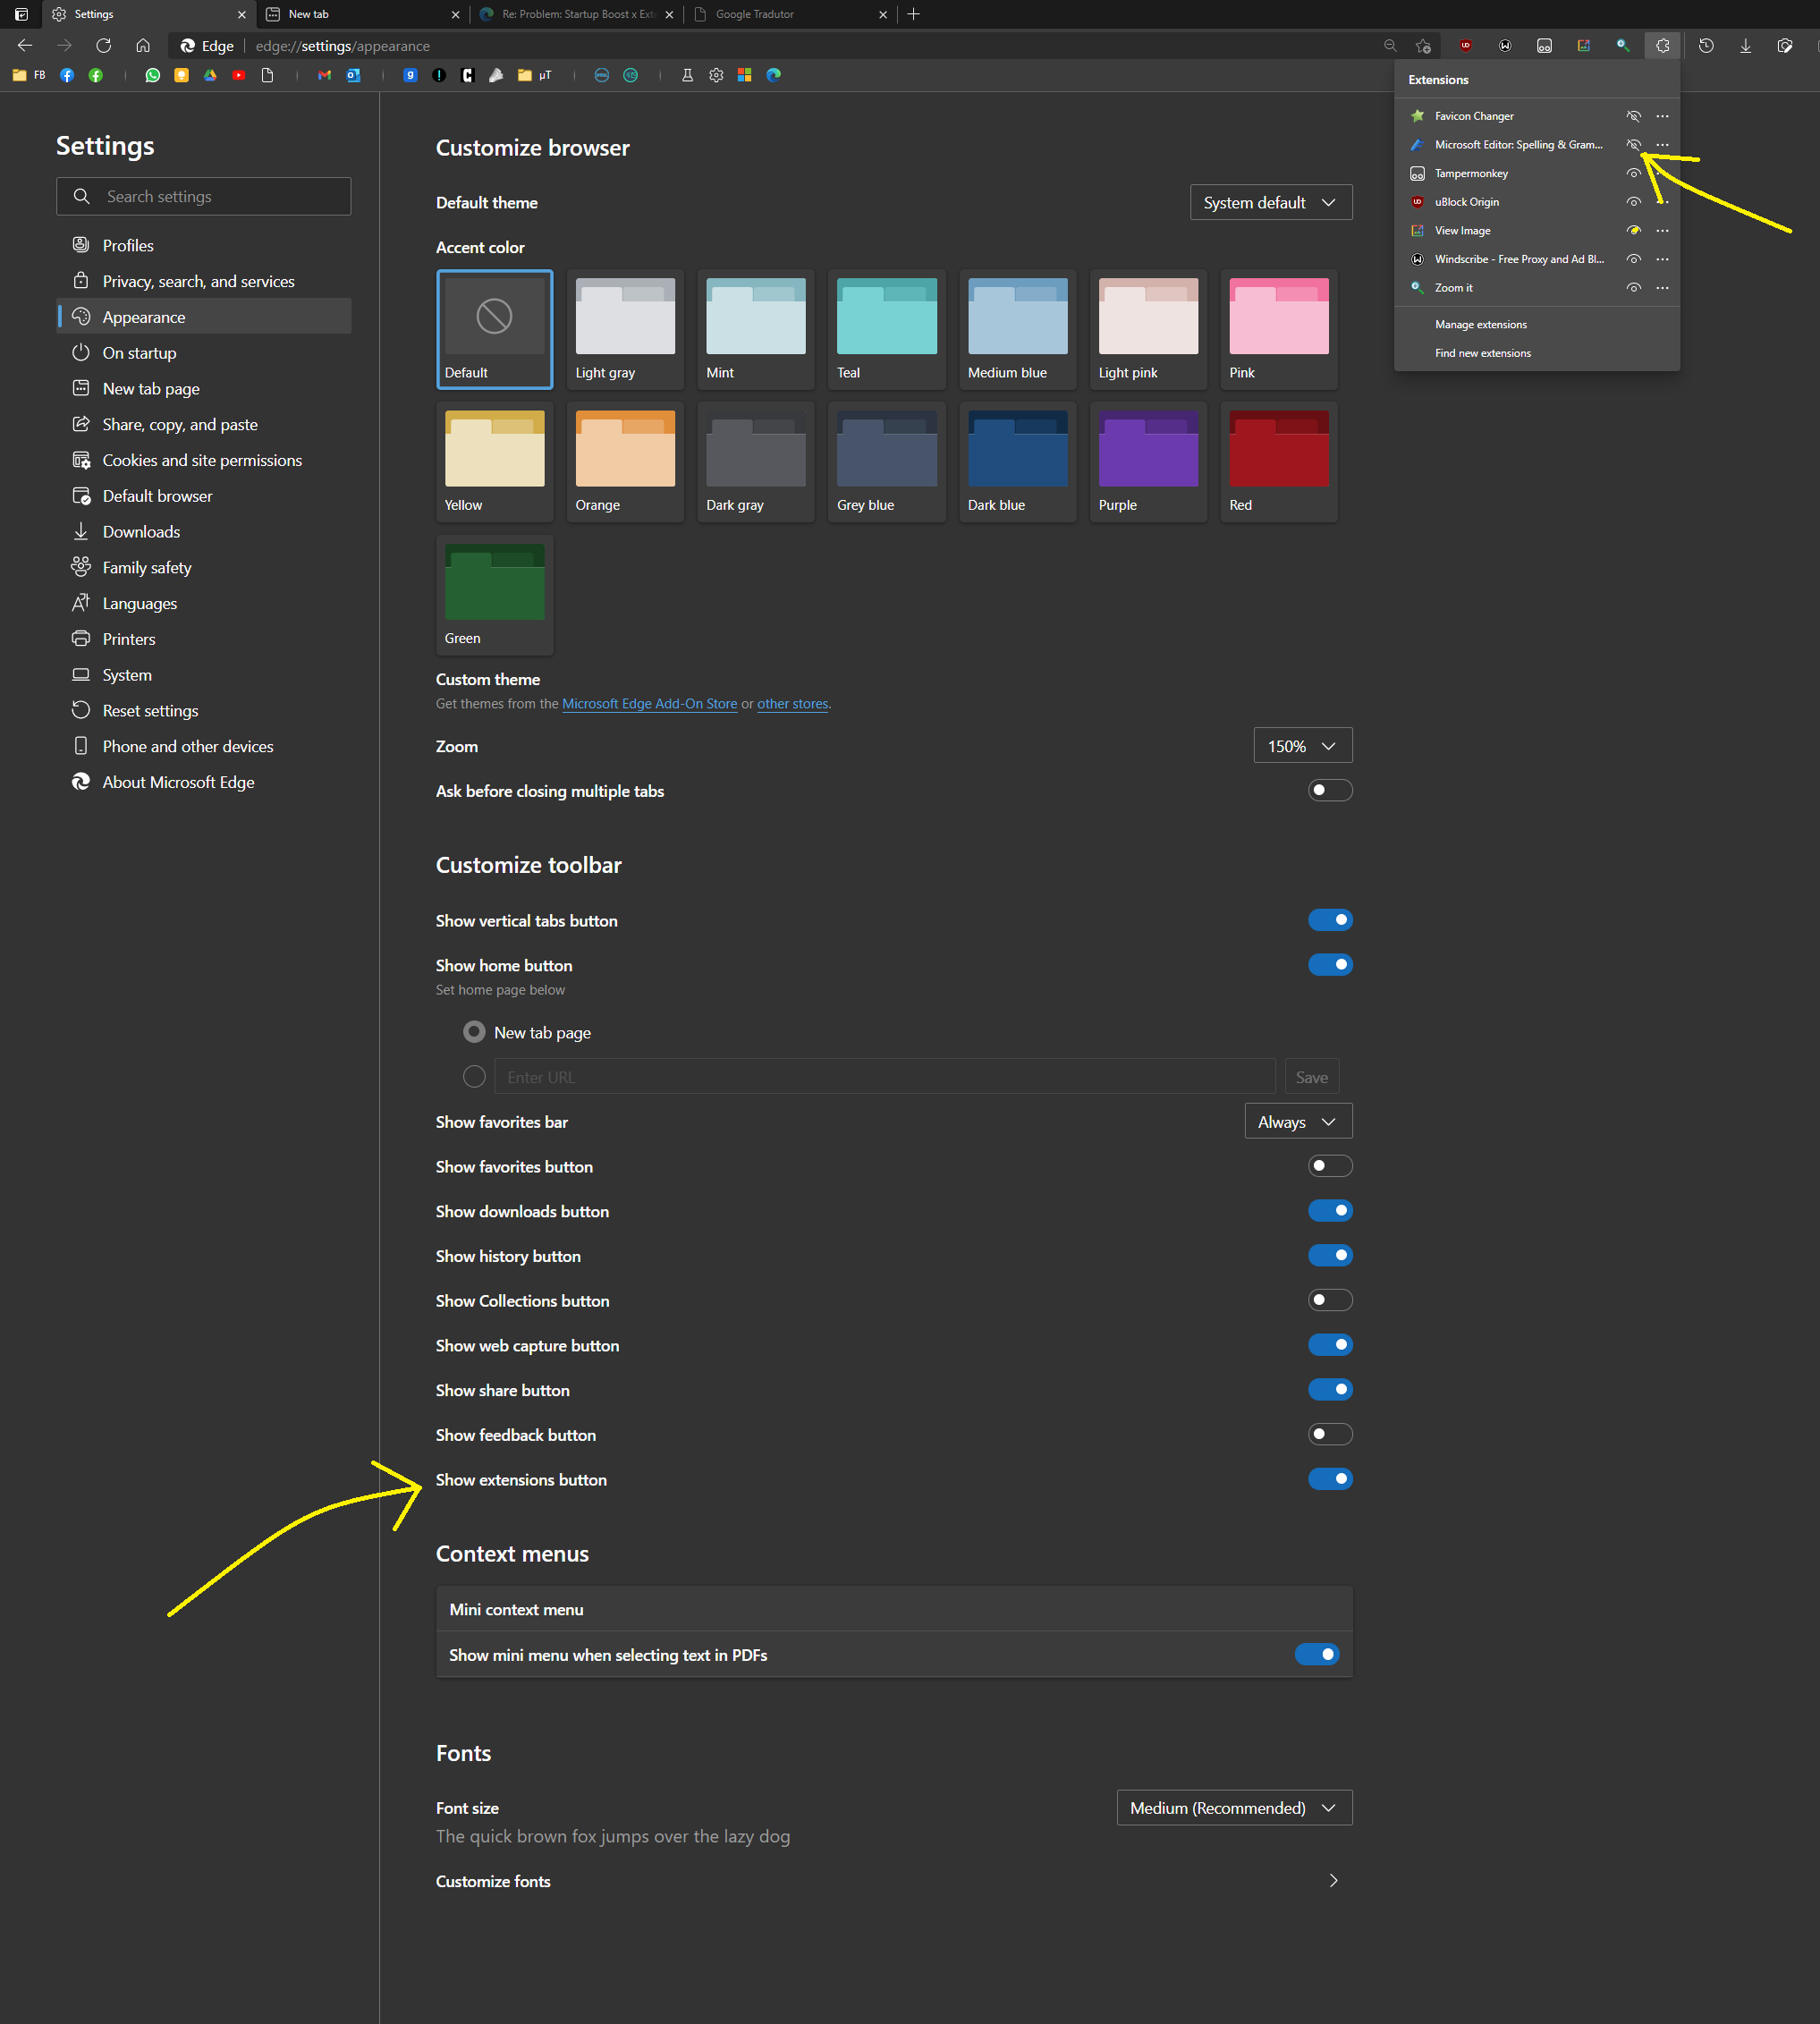Screen dimensions: 1820x2024
Task: Toggle Tampermonkey toolbar visibility eye icon
Action: 1633,173
